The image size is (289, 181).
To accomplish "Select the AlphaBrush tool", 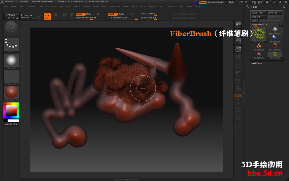I will (x=275, y=39).
